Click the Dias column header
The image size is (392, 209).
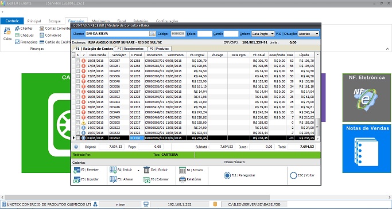(290, 55)
